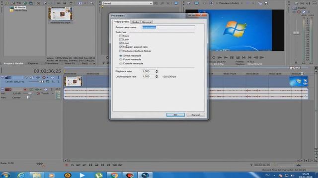Click the video track motion icon
This screenshot has width=318, height=178.
32,78
